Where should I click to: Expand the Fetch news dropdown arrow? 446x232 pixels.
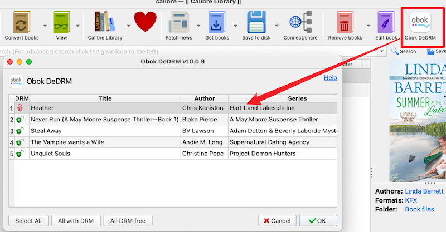[198, 26]
